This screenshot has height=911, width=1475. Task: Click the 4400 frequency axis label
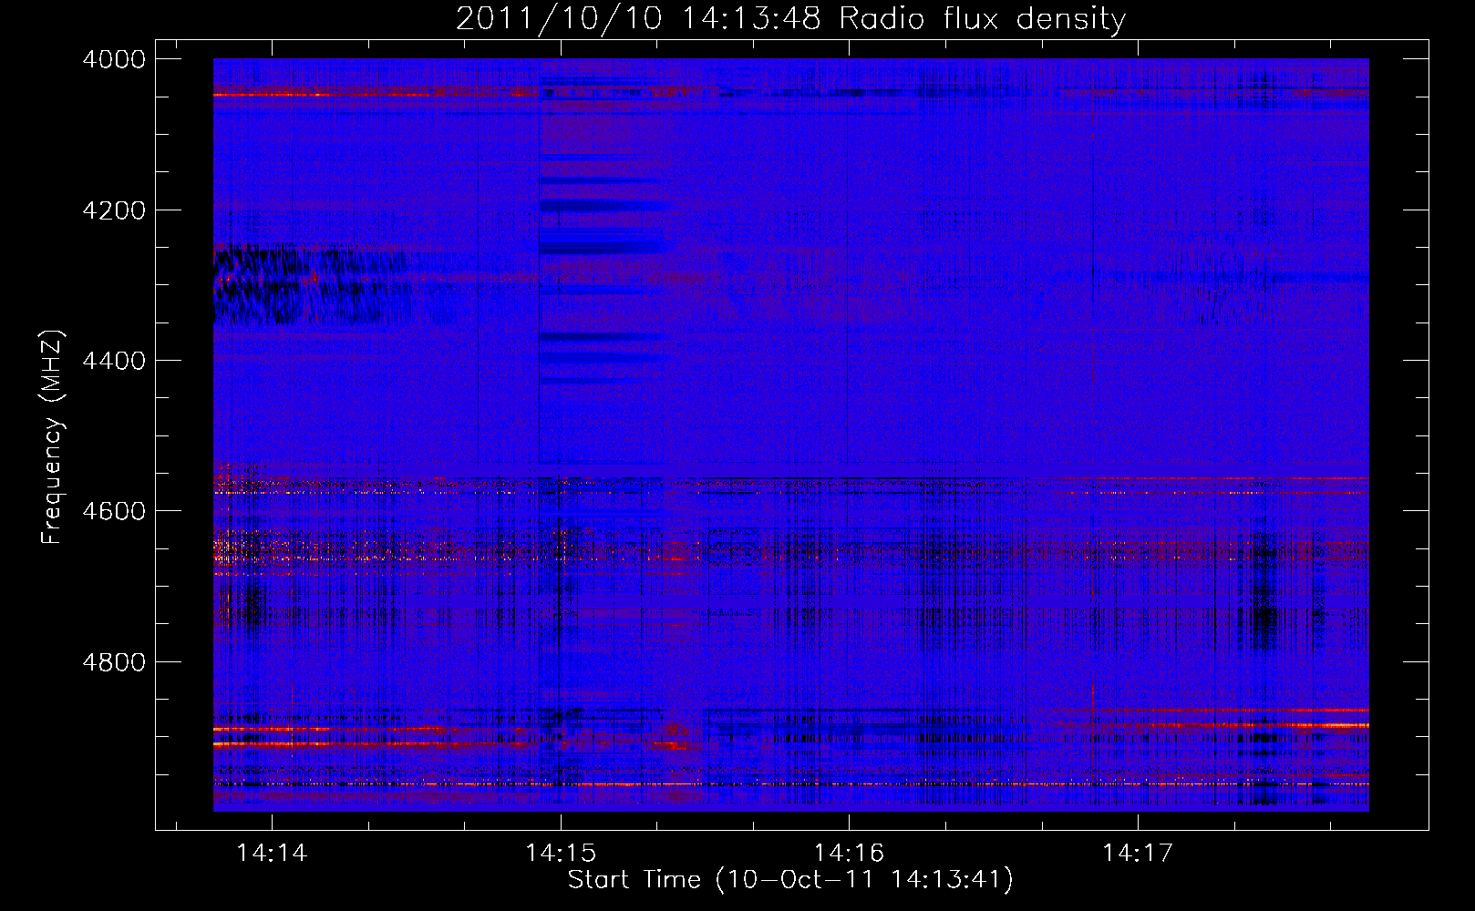click(114, 361)
